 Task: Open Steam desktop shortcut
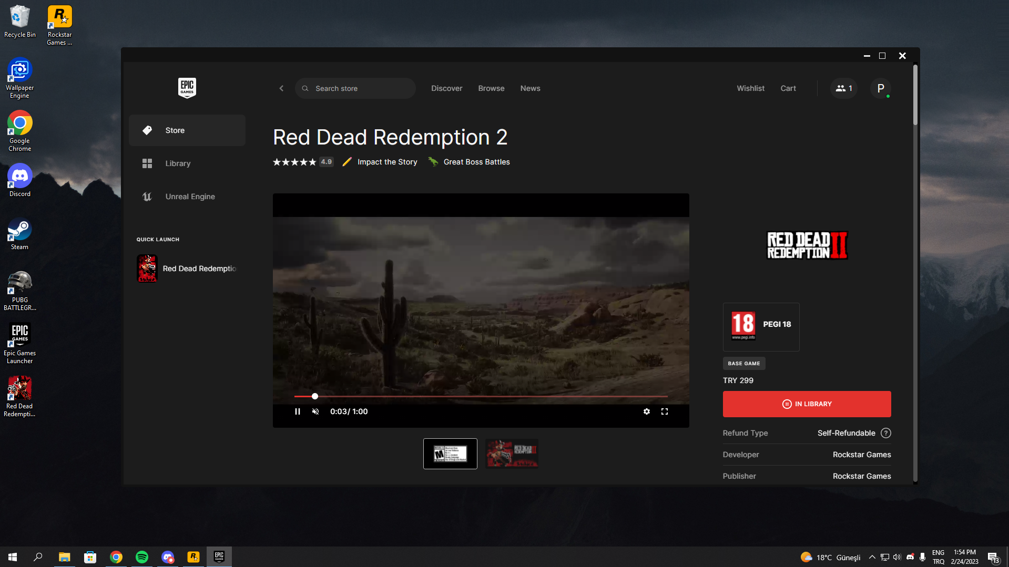[20, 234]
